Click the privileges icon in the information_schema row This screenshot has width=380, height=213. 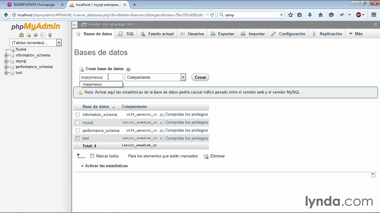pos(162,115)
